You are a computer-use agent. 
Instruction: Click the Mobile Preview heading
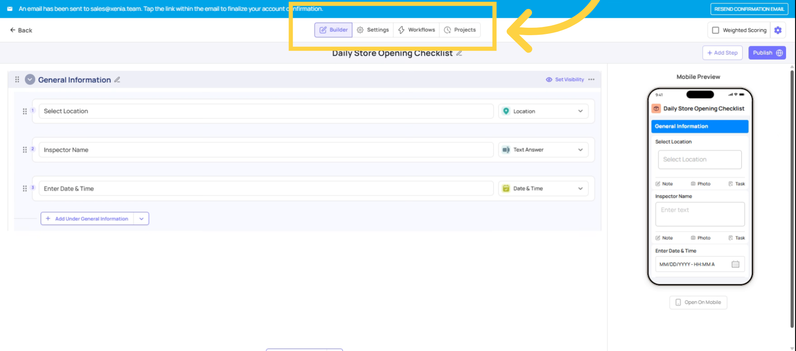click(x=698, y=77)
